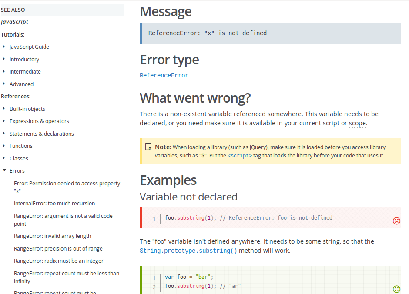Open InternalError: too much recursion page
409x294 pixels.
pos(54,203)
